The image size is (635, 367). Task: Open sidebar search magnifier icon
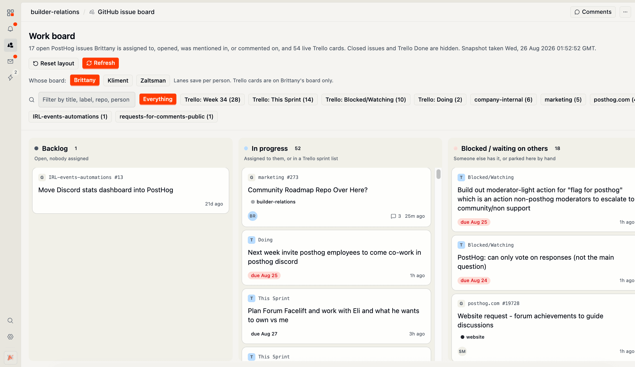pyautogui.click(x=10, y=320)
